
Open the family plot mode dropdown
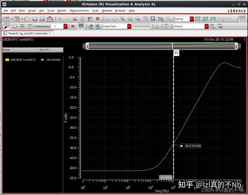tap(192, 19)
